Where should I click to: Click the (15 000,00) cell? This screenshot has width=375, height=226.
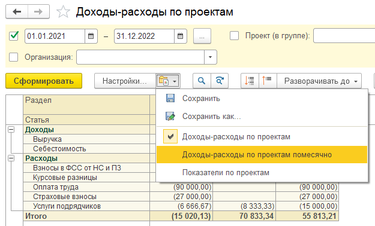point(307,206)
